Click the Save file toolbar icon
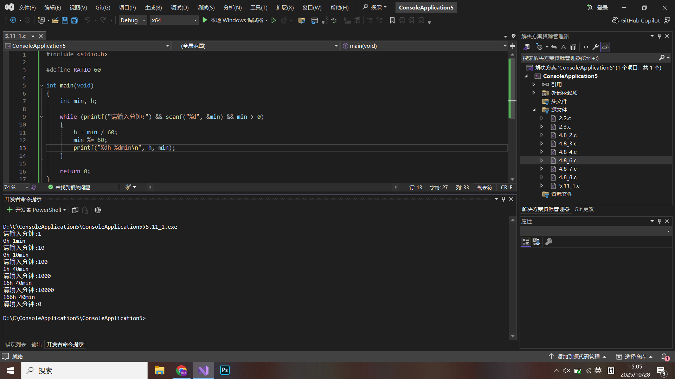The image size is (675, 379). 65,20
